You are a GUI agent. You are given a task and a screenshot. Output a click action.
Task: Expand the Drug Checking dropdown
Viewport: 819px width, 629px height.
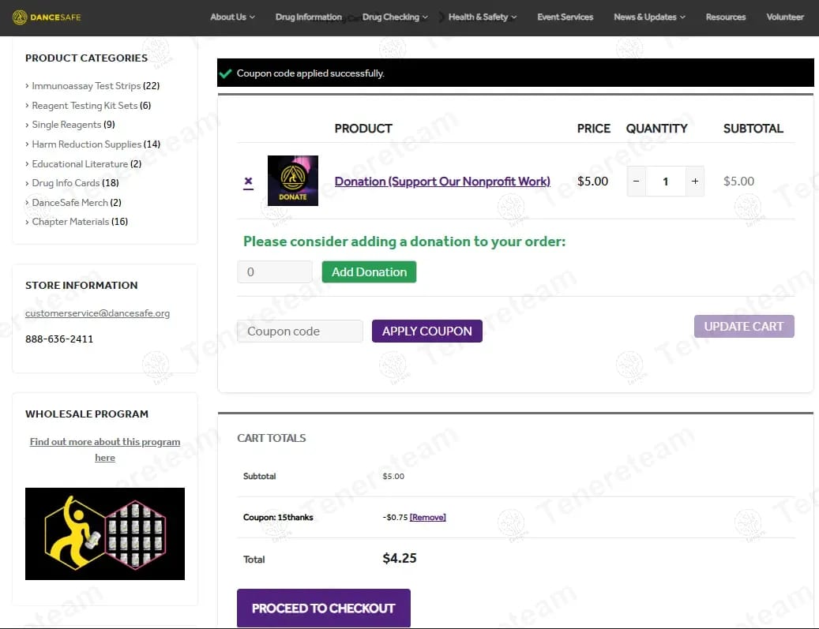coord(395,17)
